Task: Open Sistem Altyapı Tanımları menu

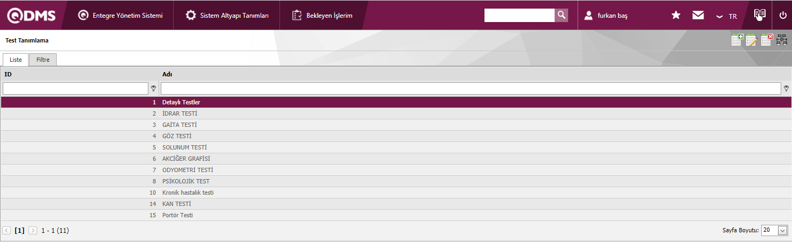Action: 227,16
